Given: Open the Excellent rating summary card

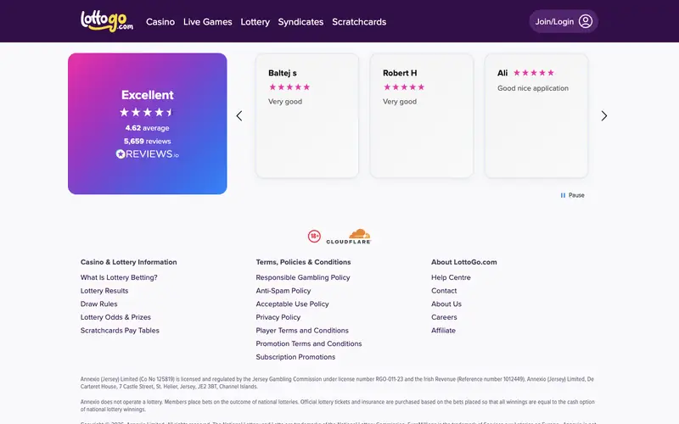Looking at the screenshot, I should click(x=147, y=124).
